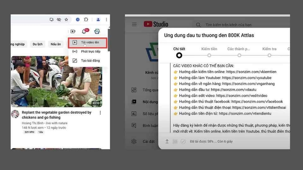Image resolution: width=303 pixels, height=170 pixels.
Task: Click the "321 VPH" badge under the video
Action: coord(30,132)
